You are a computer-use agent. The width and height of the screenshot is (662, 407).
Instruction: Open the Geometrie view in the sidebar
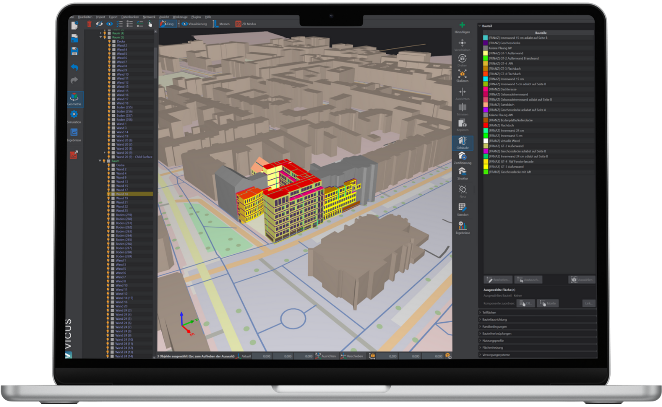coord(75,98)
